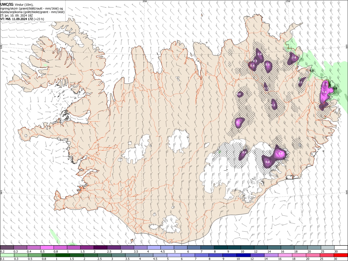Pick purple lower swatch labeled 12
Image resolution: width=348 pixels, height=261 pixels.
tap(257, 255)
